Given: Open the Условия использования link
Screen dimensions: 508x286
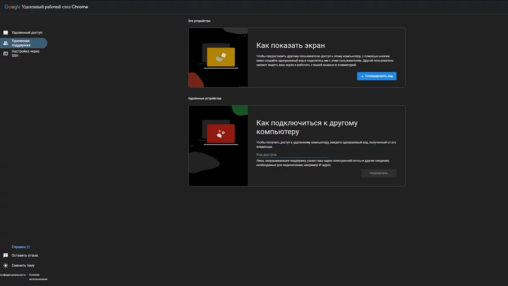Looking at the screenshot, I should pyautogui.click(x=38, y=277).
